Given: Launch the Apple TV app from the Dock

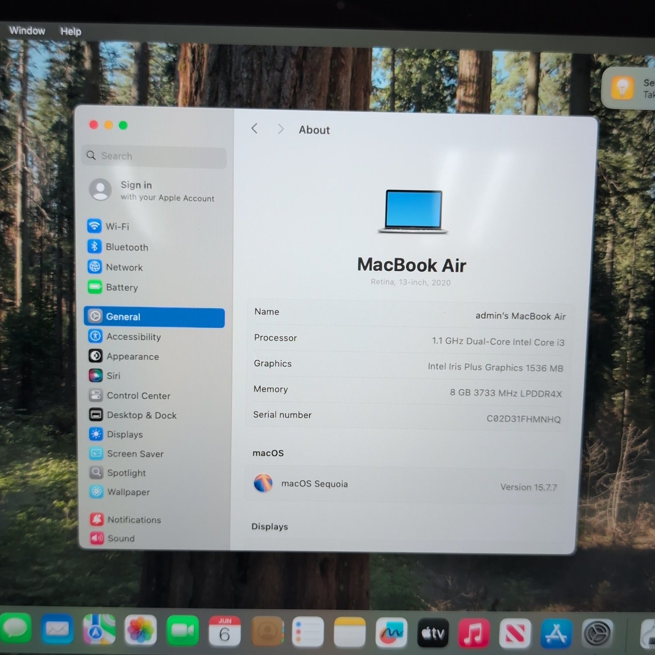Looking at the screenshot, I should coord(433,633).
